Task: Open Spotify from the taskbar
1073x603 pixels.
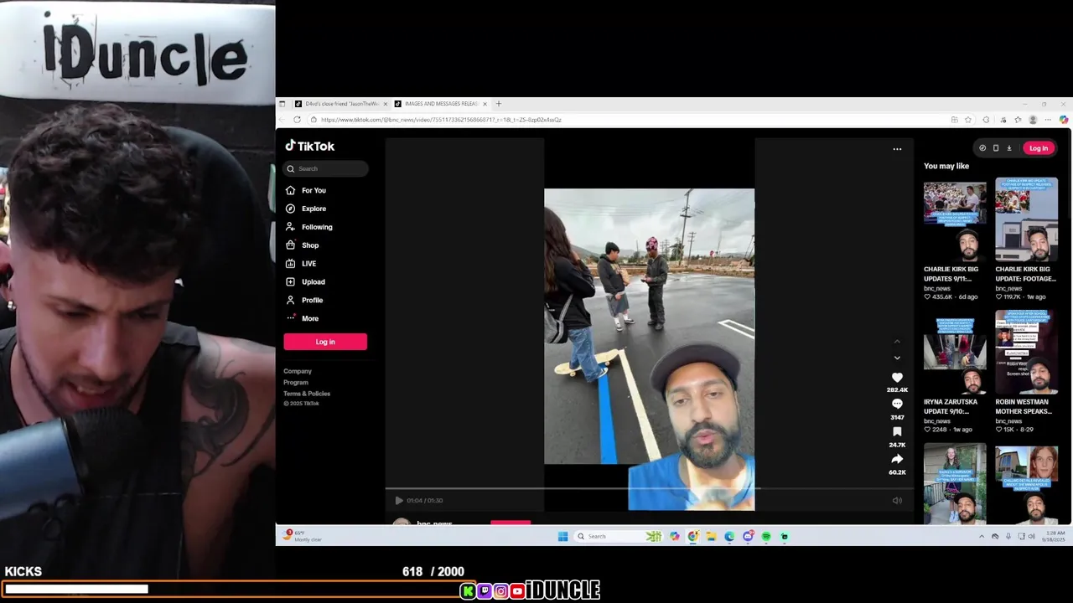Action: [x=766, y=536]
